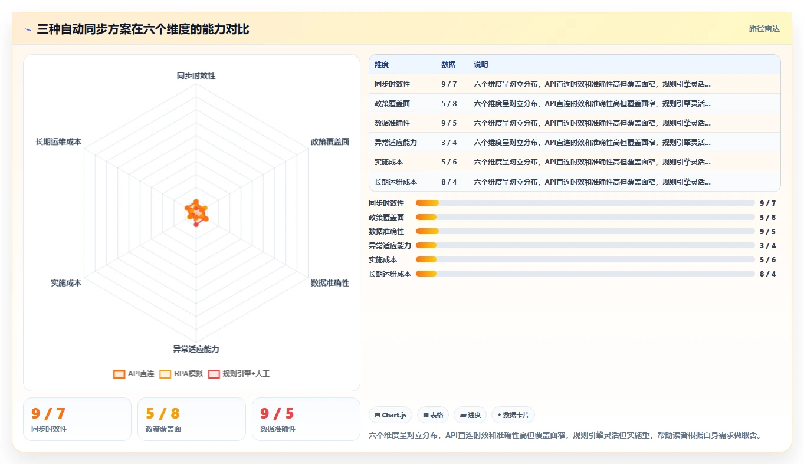This screenshot has width=804, height=464.
Task: Select the 同步时效性 table row
Action: click(x=575, y=84)
